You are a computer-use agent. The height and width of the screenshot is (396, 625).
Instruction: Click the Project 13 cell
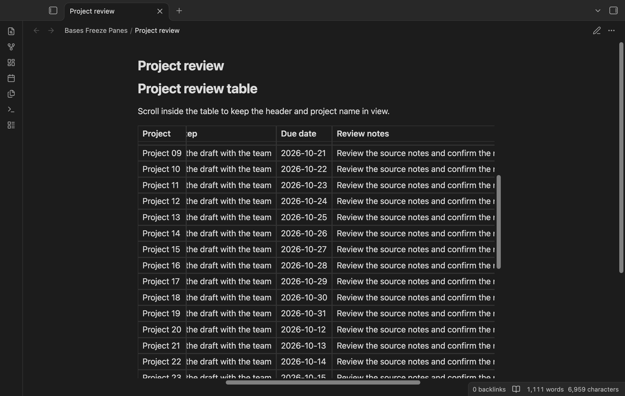162,217
